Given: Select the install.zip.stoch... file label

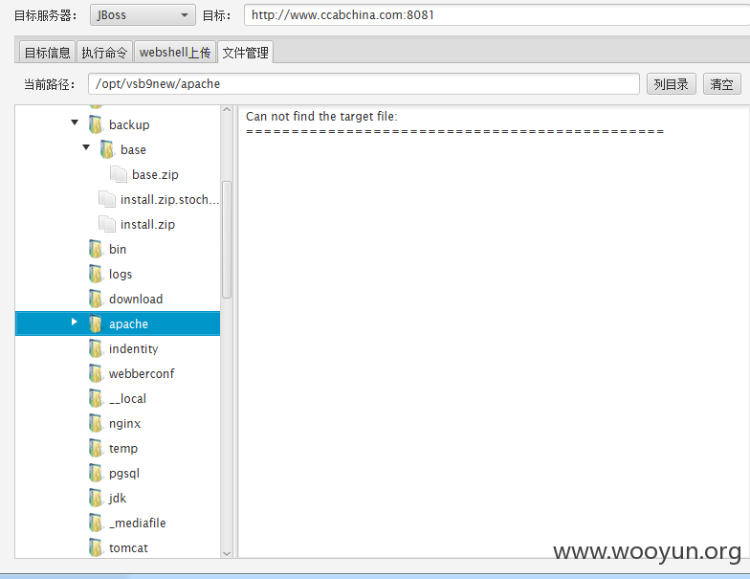Looking at the screenshot, I should click(170, 199).
